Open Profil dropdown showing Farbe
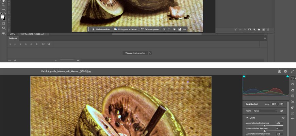The height and width of the screenshot is (136, 296). tap(265, 111)
